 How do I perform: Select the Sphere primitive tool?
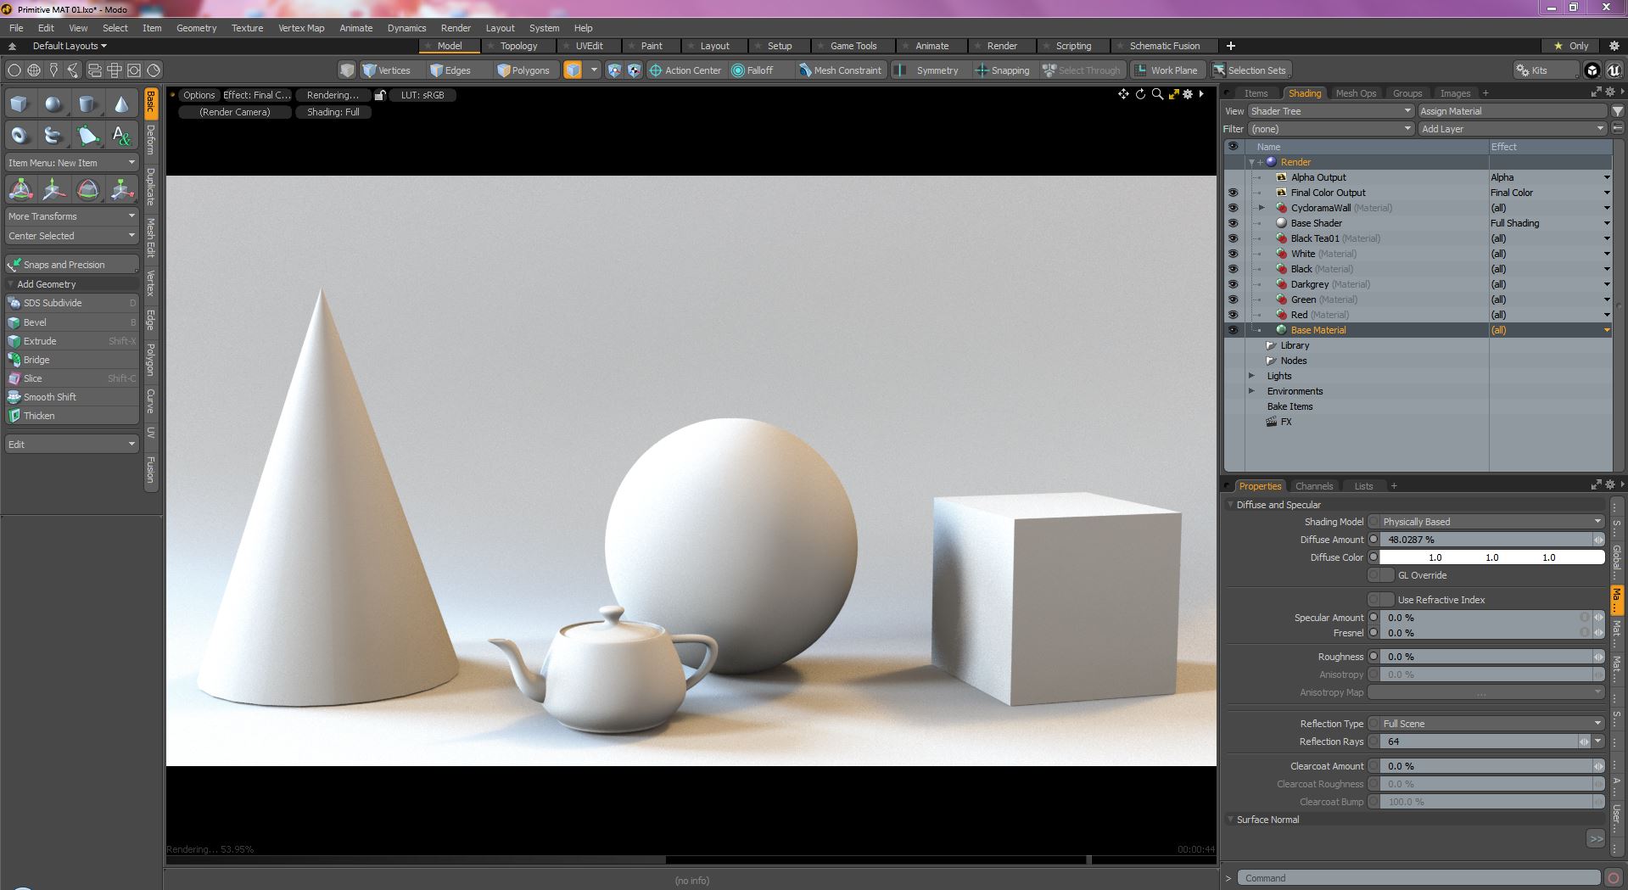[x=53, y=104]
